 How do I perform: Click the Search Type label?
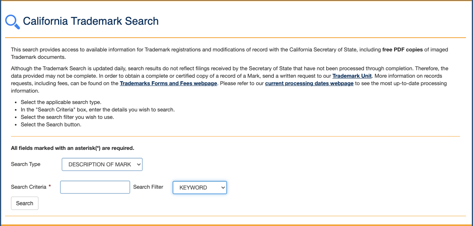point(25,164)
